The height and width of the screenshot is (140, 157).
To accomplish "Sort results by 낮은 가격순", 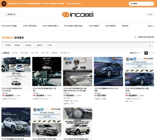I will pos(35,53).
